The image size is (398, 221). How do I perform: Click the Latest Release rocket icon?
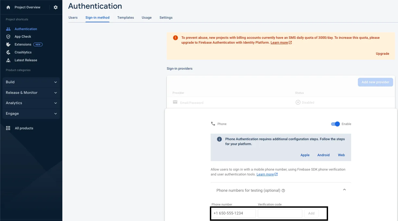click(x=8, y=60)
